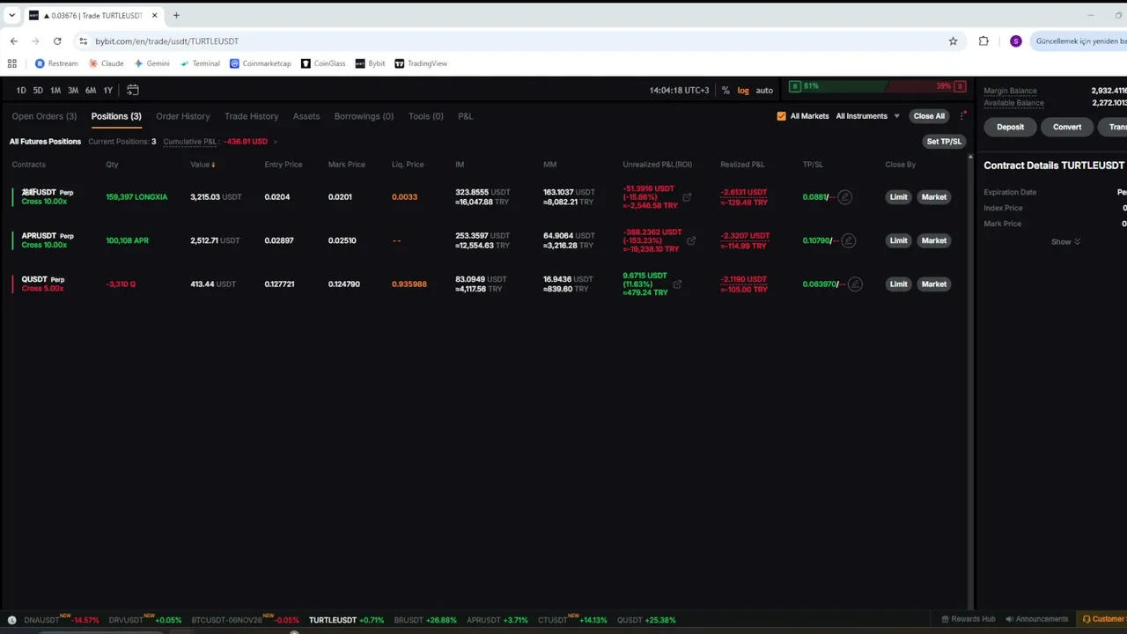Screen dimensions: 1127x634
Task: Click the address bar URL field
Action: point(511,41)
